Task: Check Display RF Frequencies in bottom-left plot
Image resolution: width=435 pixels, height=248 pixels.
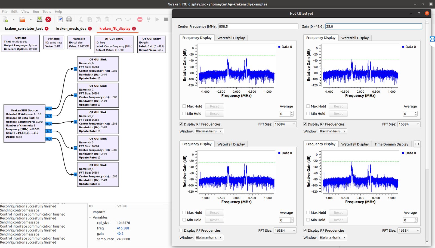Action: coord(181,231)
